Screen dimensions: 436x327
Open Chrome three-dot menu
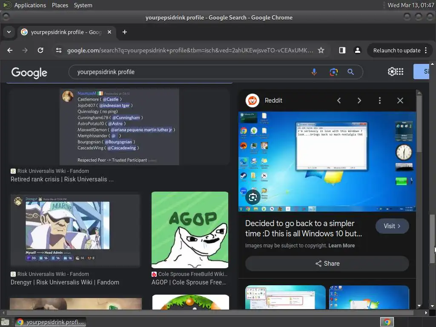[426, 50]
